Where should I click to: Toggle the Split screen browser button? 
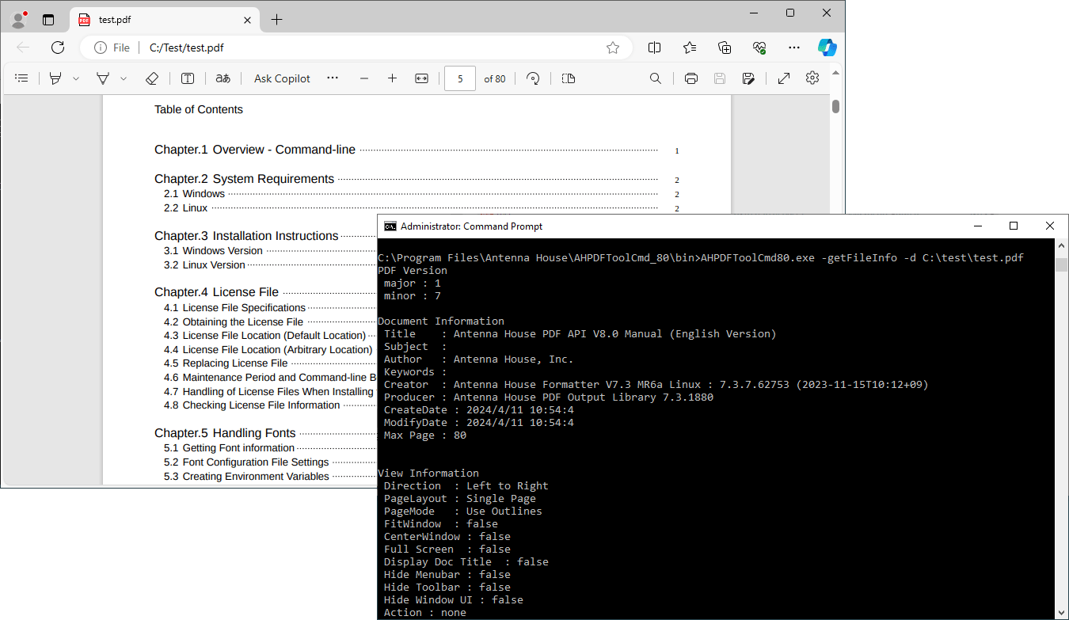point(654,48)
